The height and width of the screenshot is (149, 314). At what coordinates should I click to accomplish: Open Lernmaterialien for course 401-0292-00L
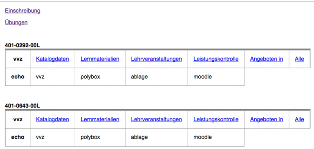[100, 59]
